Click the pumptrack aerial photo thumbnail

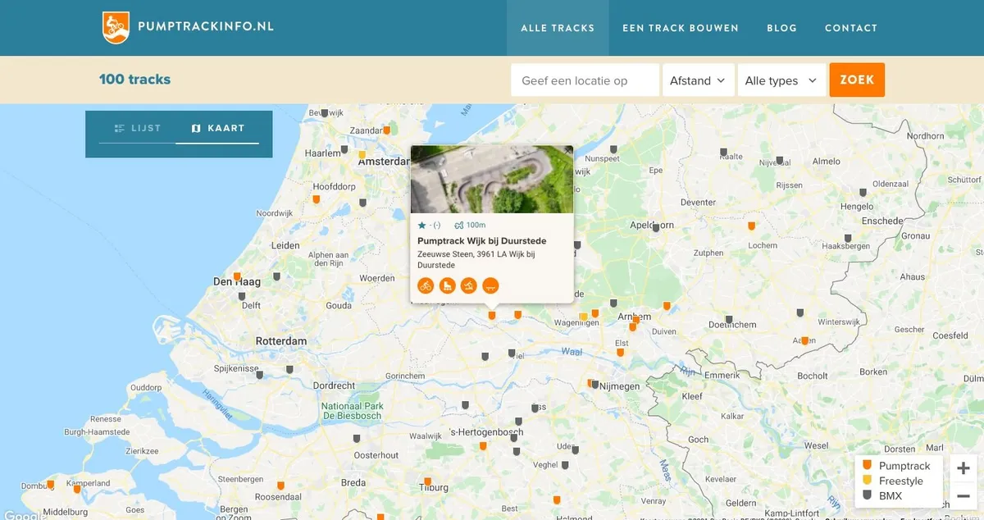(x=491, y=180)
